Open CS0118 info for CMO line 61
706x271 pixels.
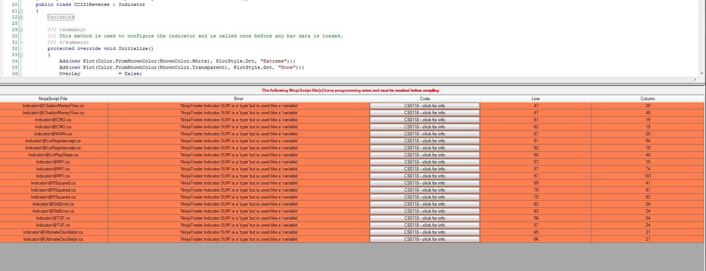[x=425, y=120]
